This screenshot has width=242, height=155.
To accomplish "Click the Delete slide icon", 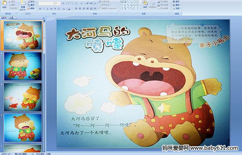I will click(x=31, y=8).
